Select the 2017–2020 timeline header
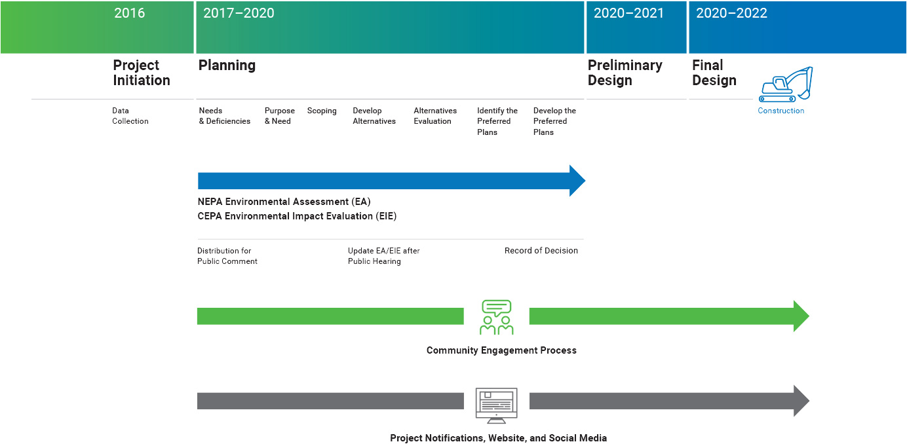 (x=239, y=14)
